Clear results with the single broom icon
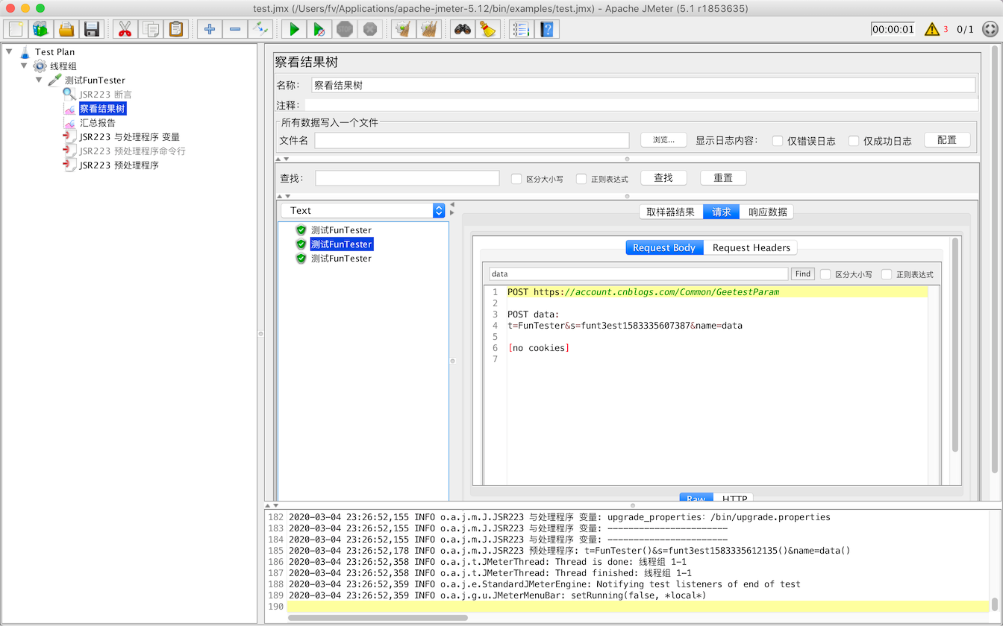The image size is (1003, 626). pyautogui.click(x=403, y=29)
